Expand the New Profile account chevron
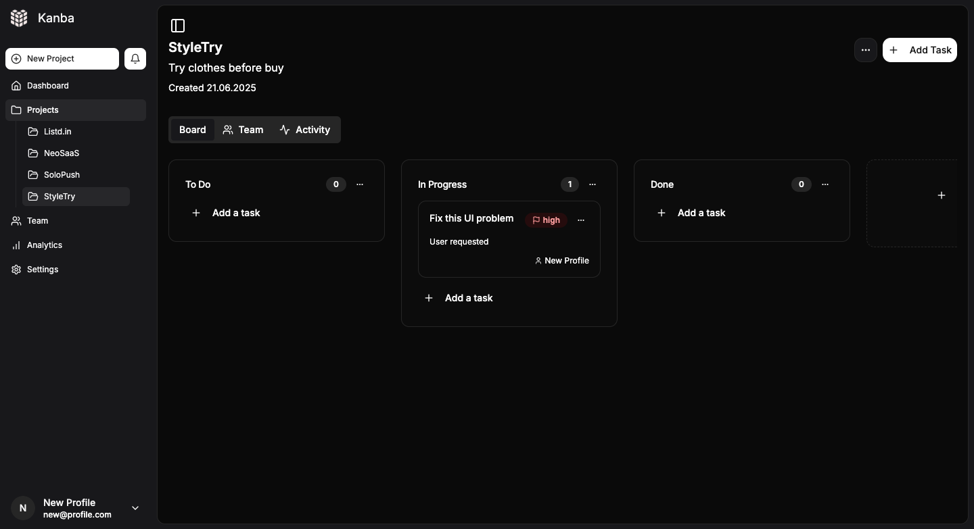This screenshot has width=974, height=529. pyautogui.click(x=135, y=508)
